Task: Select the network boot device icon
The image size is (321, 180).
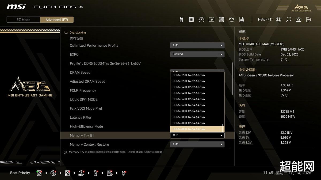Action: [124, 173]
